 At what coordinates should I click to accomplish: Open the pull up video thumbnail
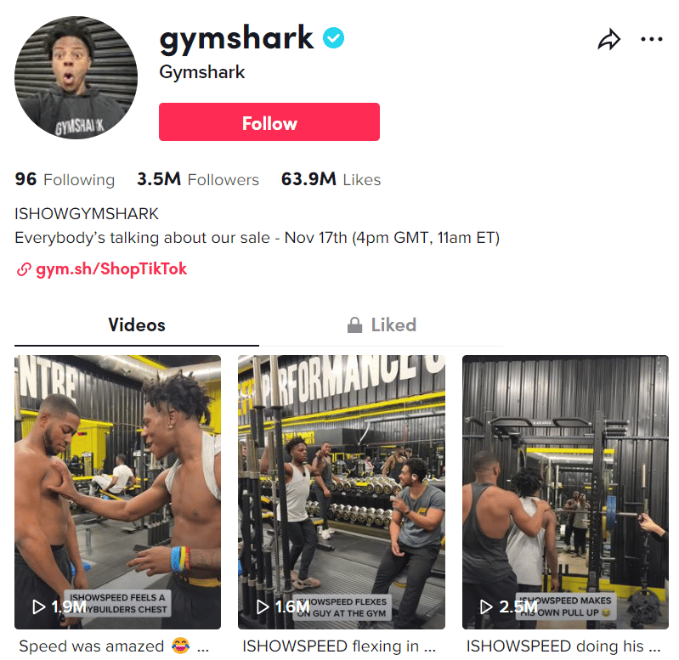(x=565, y=492)
